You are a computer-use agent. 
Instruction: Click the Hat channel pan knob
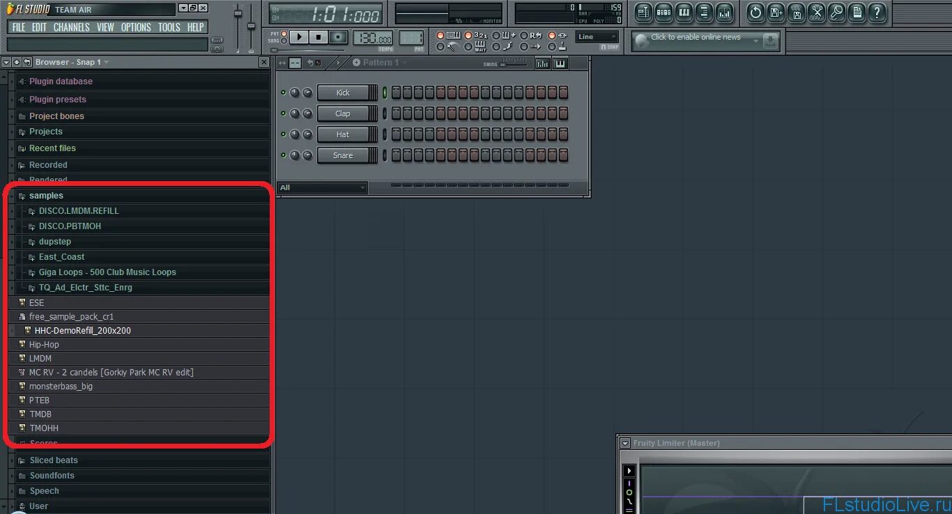pos(295,134)
